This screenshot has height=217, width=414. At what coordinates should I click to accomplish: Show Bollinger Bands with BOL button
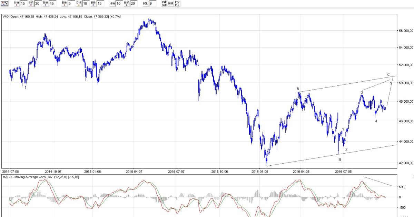(145, 3)
